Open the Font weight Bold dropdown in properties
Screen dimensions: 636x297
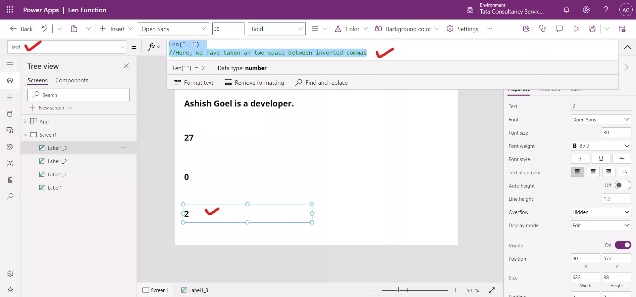tap(601, 146)
